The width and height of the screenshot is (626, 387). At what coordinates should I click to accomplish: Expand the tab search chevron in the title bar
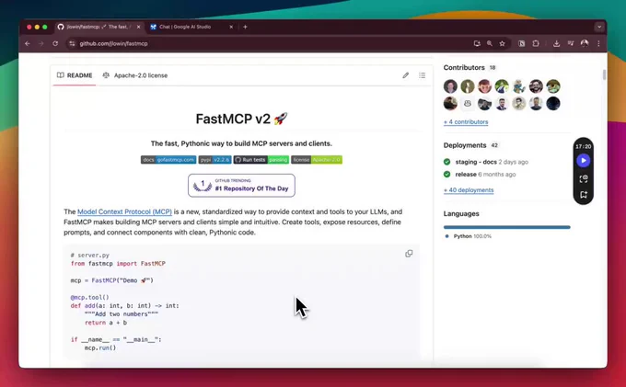599,27
